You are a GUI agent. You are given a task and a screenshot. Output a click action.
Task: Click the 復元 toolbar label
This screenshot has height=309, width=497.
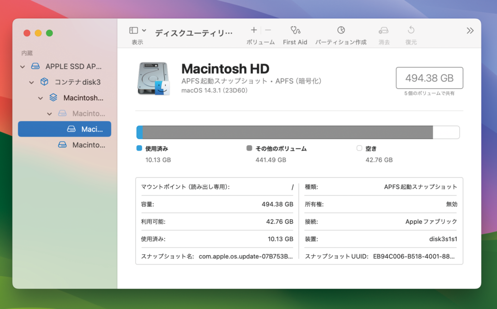pos(411,42)
